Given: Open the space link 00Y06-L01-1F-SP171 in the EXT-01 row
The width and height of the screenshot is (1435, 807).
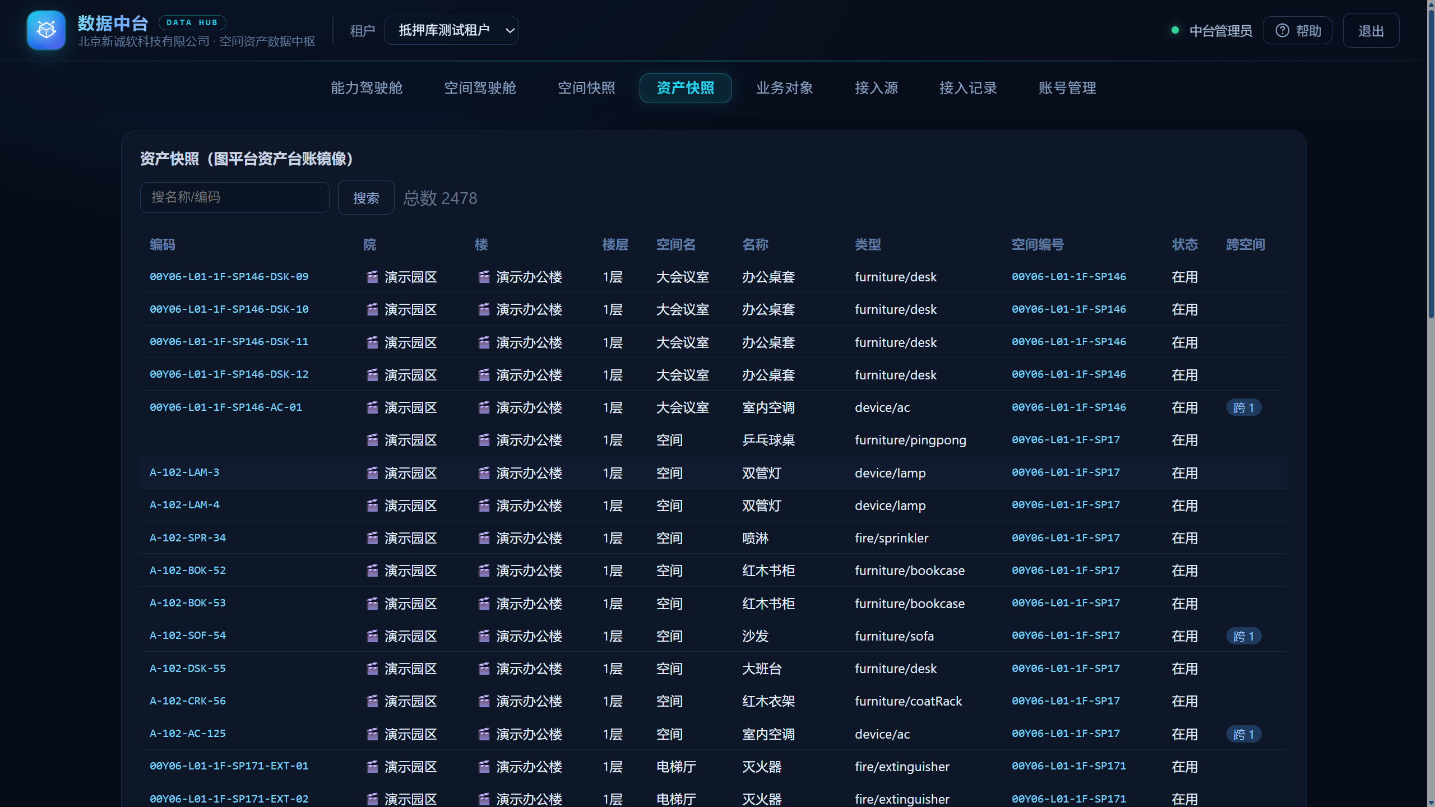Looking at the screenshot, I should coord(1068,766).
